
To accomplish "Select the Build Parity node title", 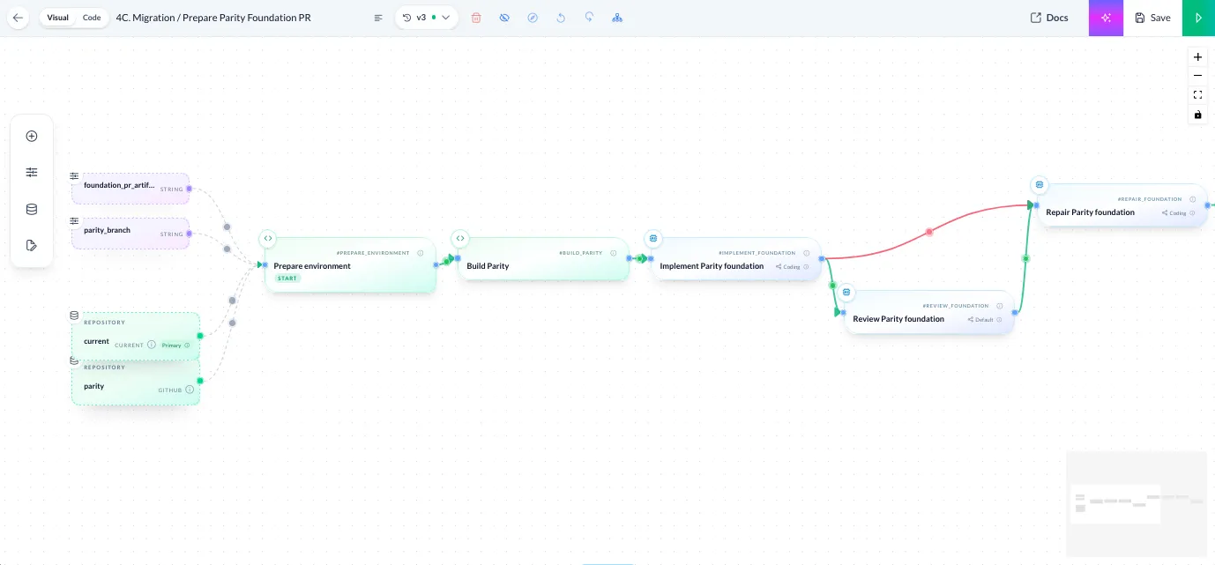I will coord(488,266).
